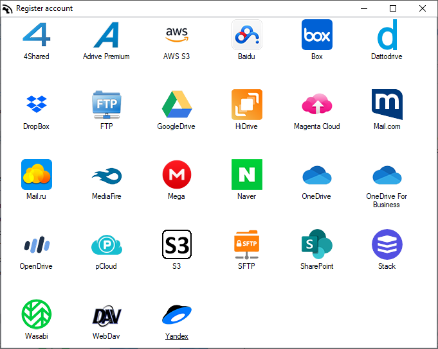Screen dimensions: 438x349
Task: Click the "OpenDrive" label text
Action: pyautogui.click(x=36, y=266)
